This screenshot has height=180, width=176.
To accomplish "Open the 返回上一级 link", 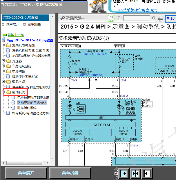I will (16, 34).
